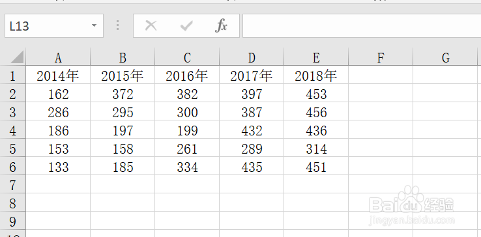Image resolution: width=481 pixels, height=237 pixels.
Task: Select column C header
Action: tap(187, 57)
